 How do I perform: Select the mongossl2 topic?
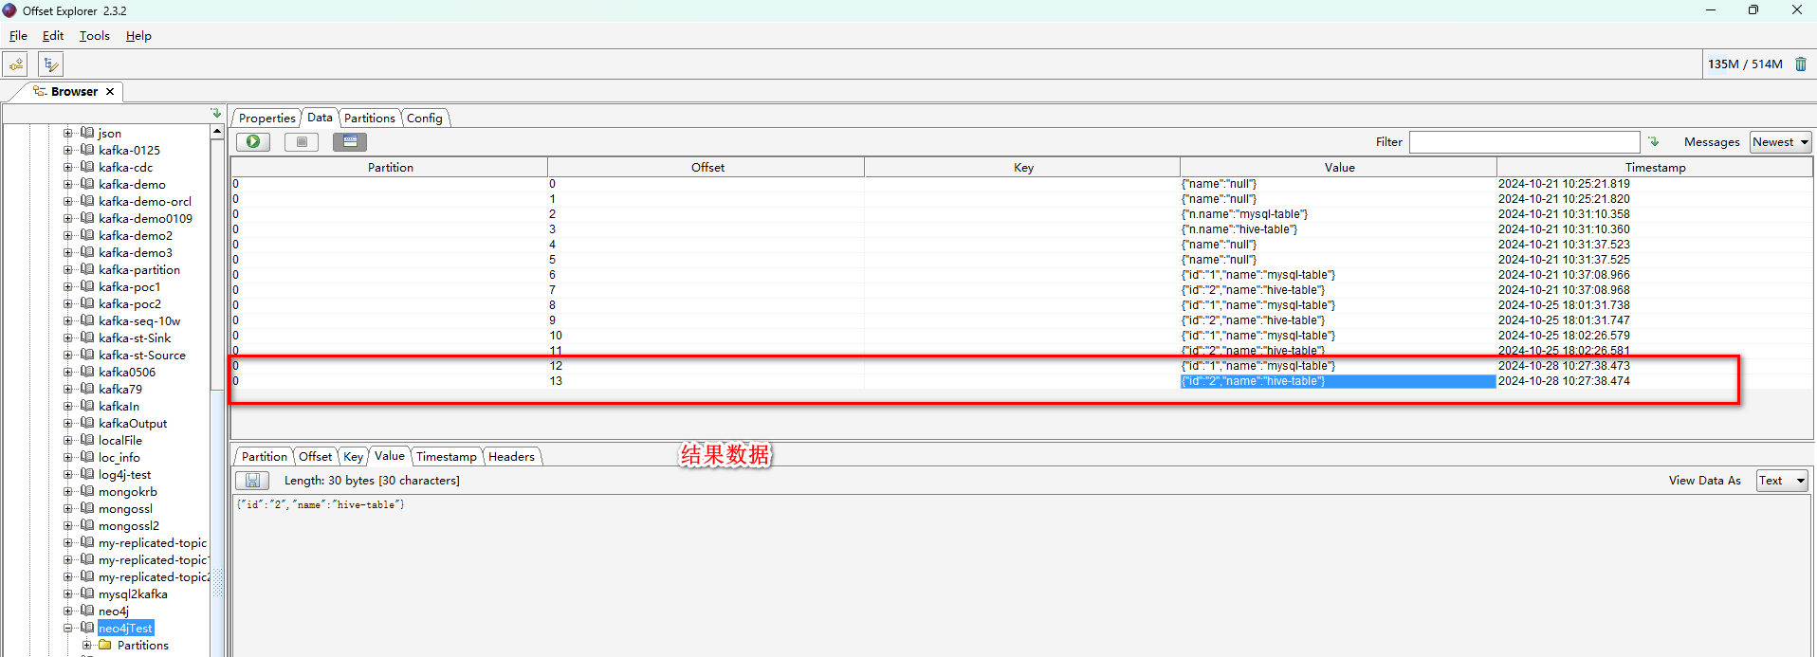point(129,525)
